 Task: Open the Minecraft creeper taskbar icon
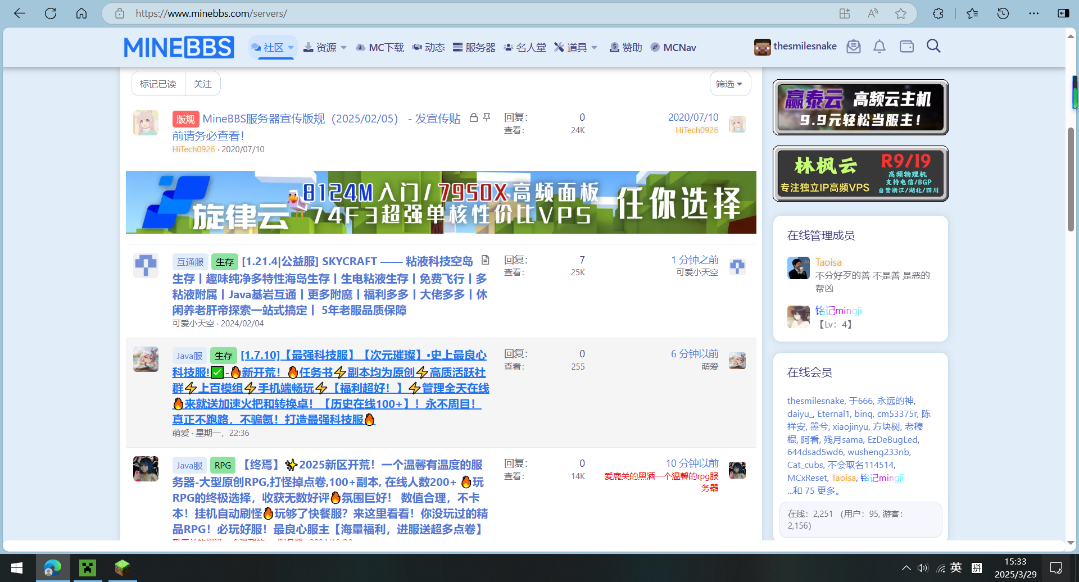88,568
